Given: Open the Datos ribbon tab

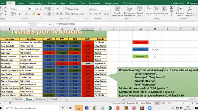Looking at the screenshot, I should point(63,3).
